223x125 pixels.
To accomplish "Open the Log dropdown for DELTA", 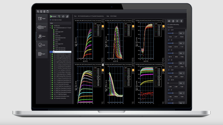I will click(182, 83).
